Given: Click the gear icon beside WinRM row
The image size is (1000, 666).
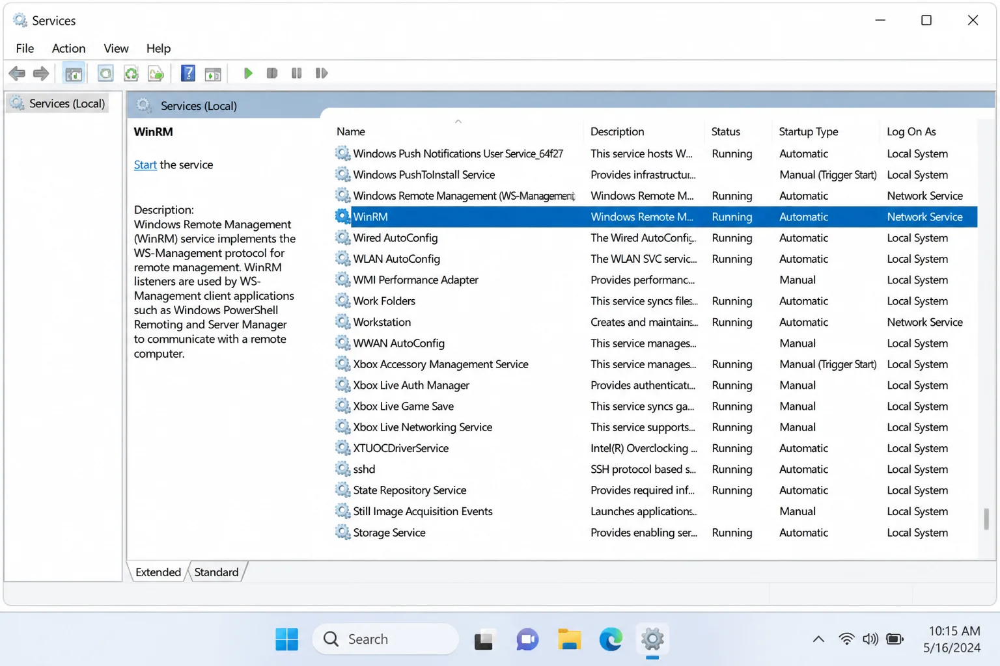Looking at the screenshot, I should click(342, 217).
